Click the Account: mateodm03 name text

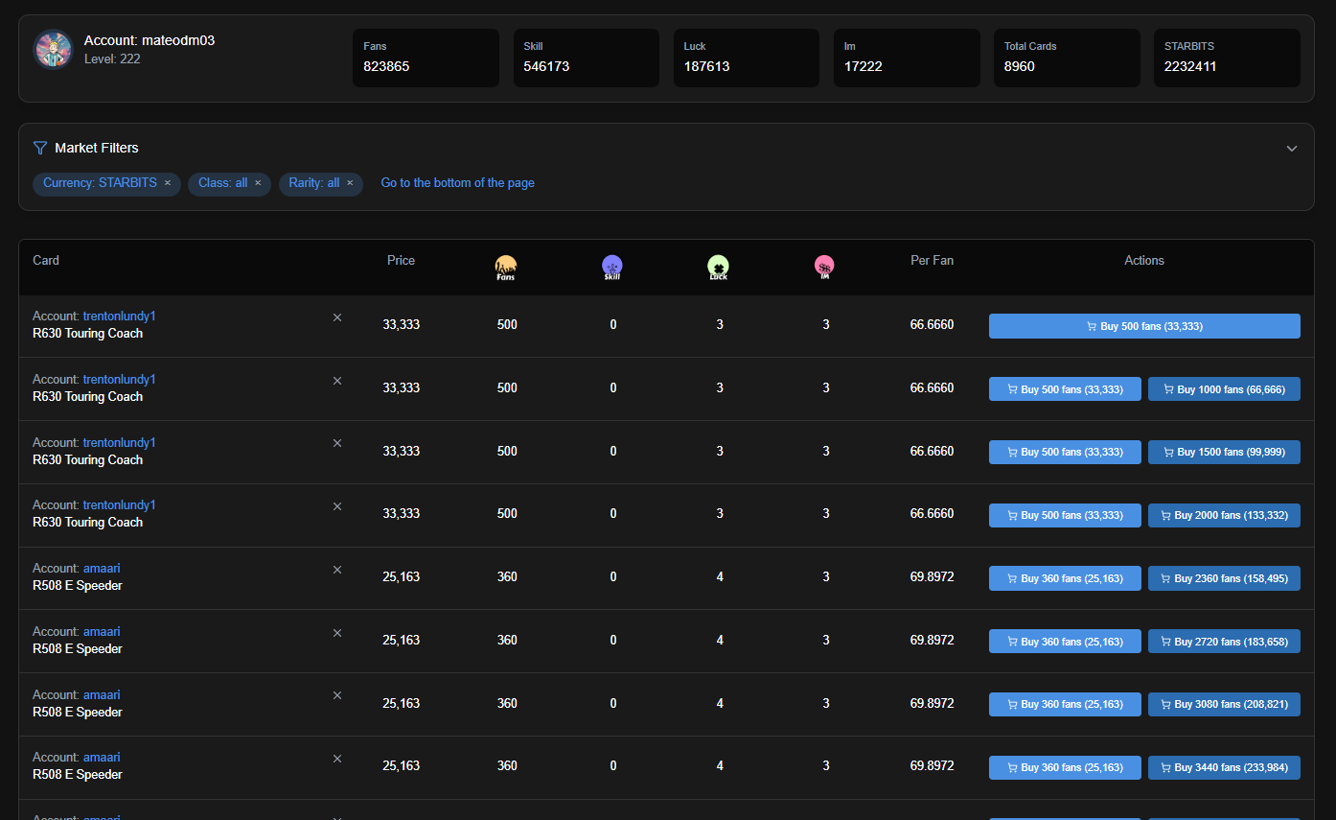coord(150,40)
